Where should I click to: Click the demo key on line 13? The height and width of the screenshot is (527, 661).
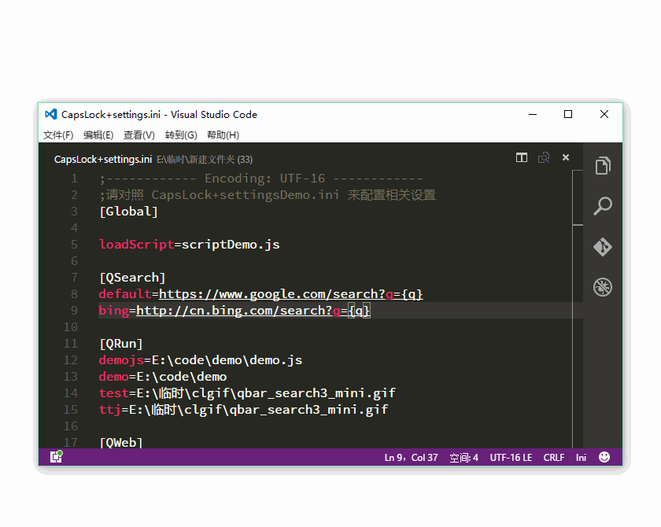point(114,377)
